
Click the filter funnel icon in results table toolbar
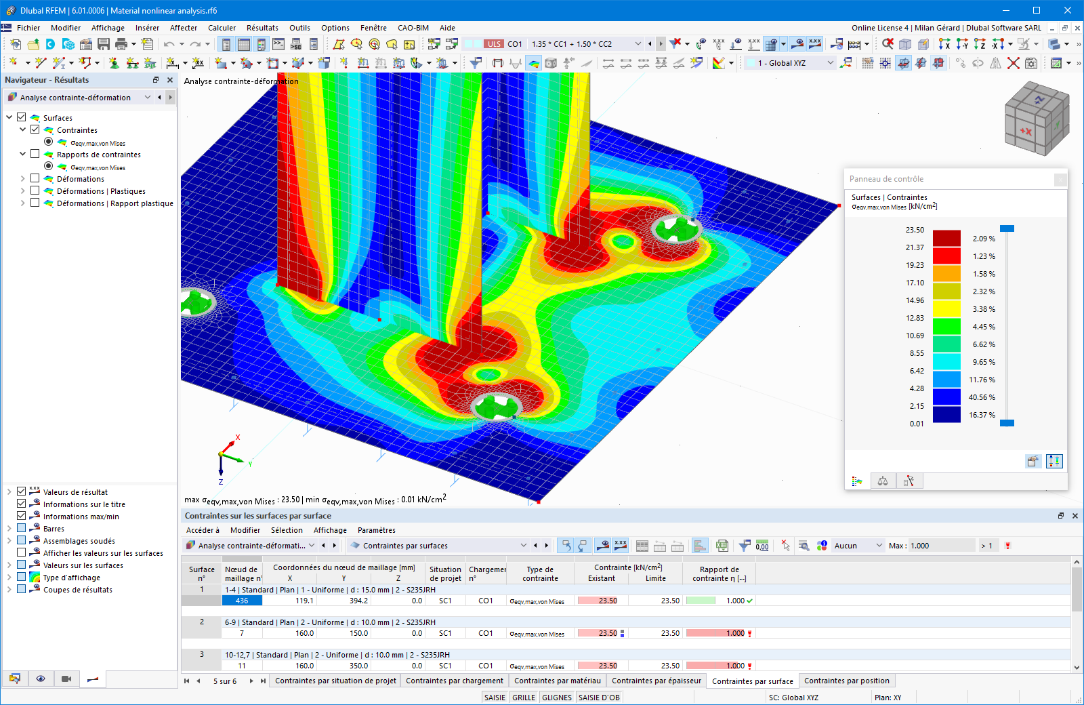coord(745,546)
